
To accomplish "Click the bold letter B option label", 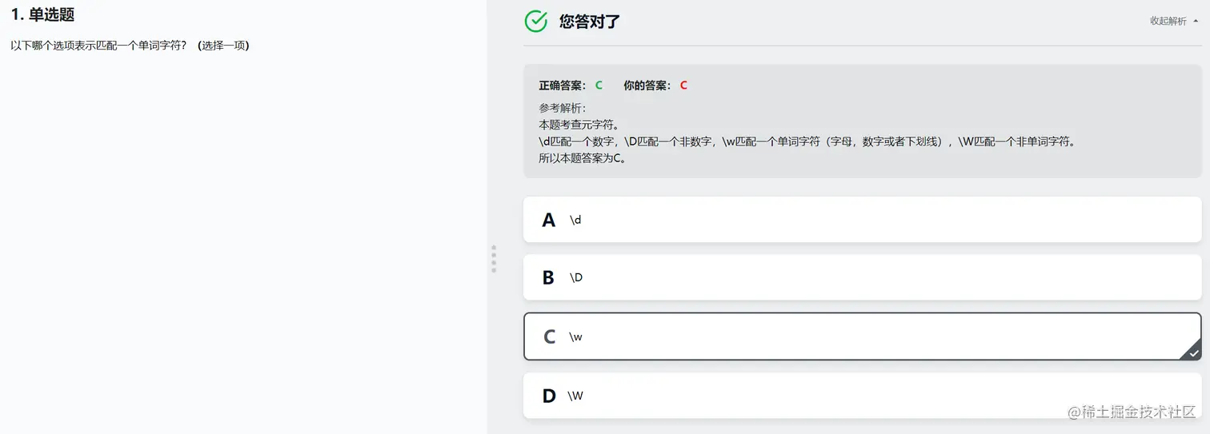I will 548,277.
